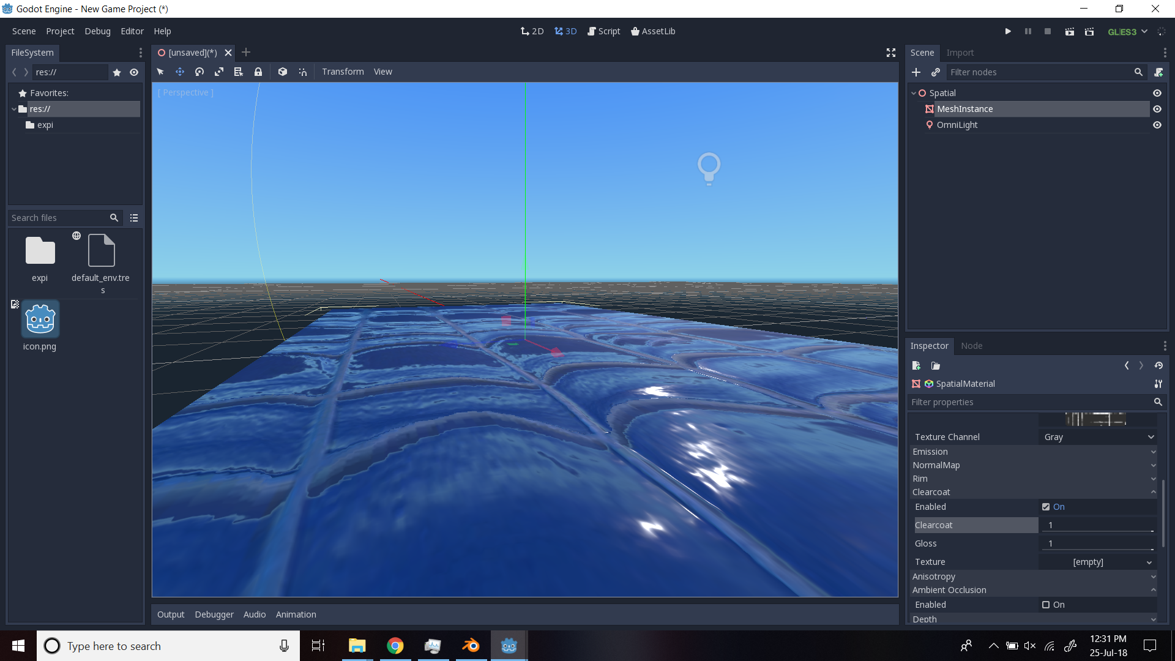Select the Rotate tool in the viewport toolbar
The width and height of the screenshot is (1175, 661).
(x=199, y=72)
